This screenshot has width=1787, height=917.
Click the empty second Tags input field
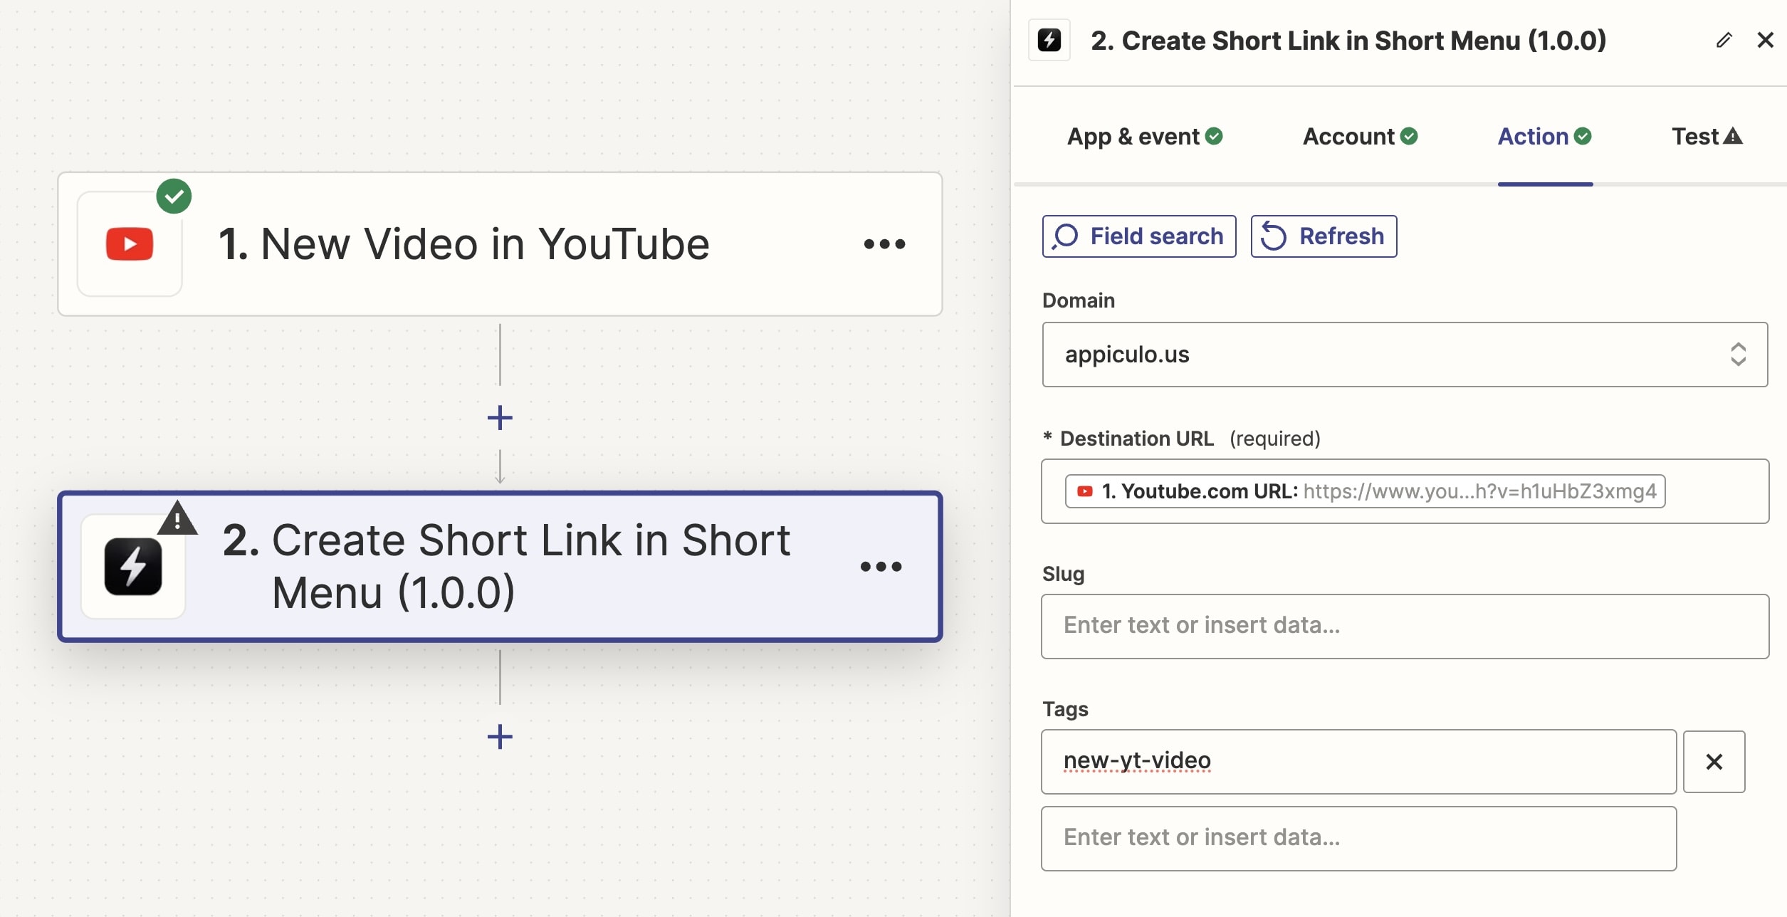click(1358, 839)
